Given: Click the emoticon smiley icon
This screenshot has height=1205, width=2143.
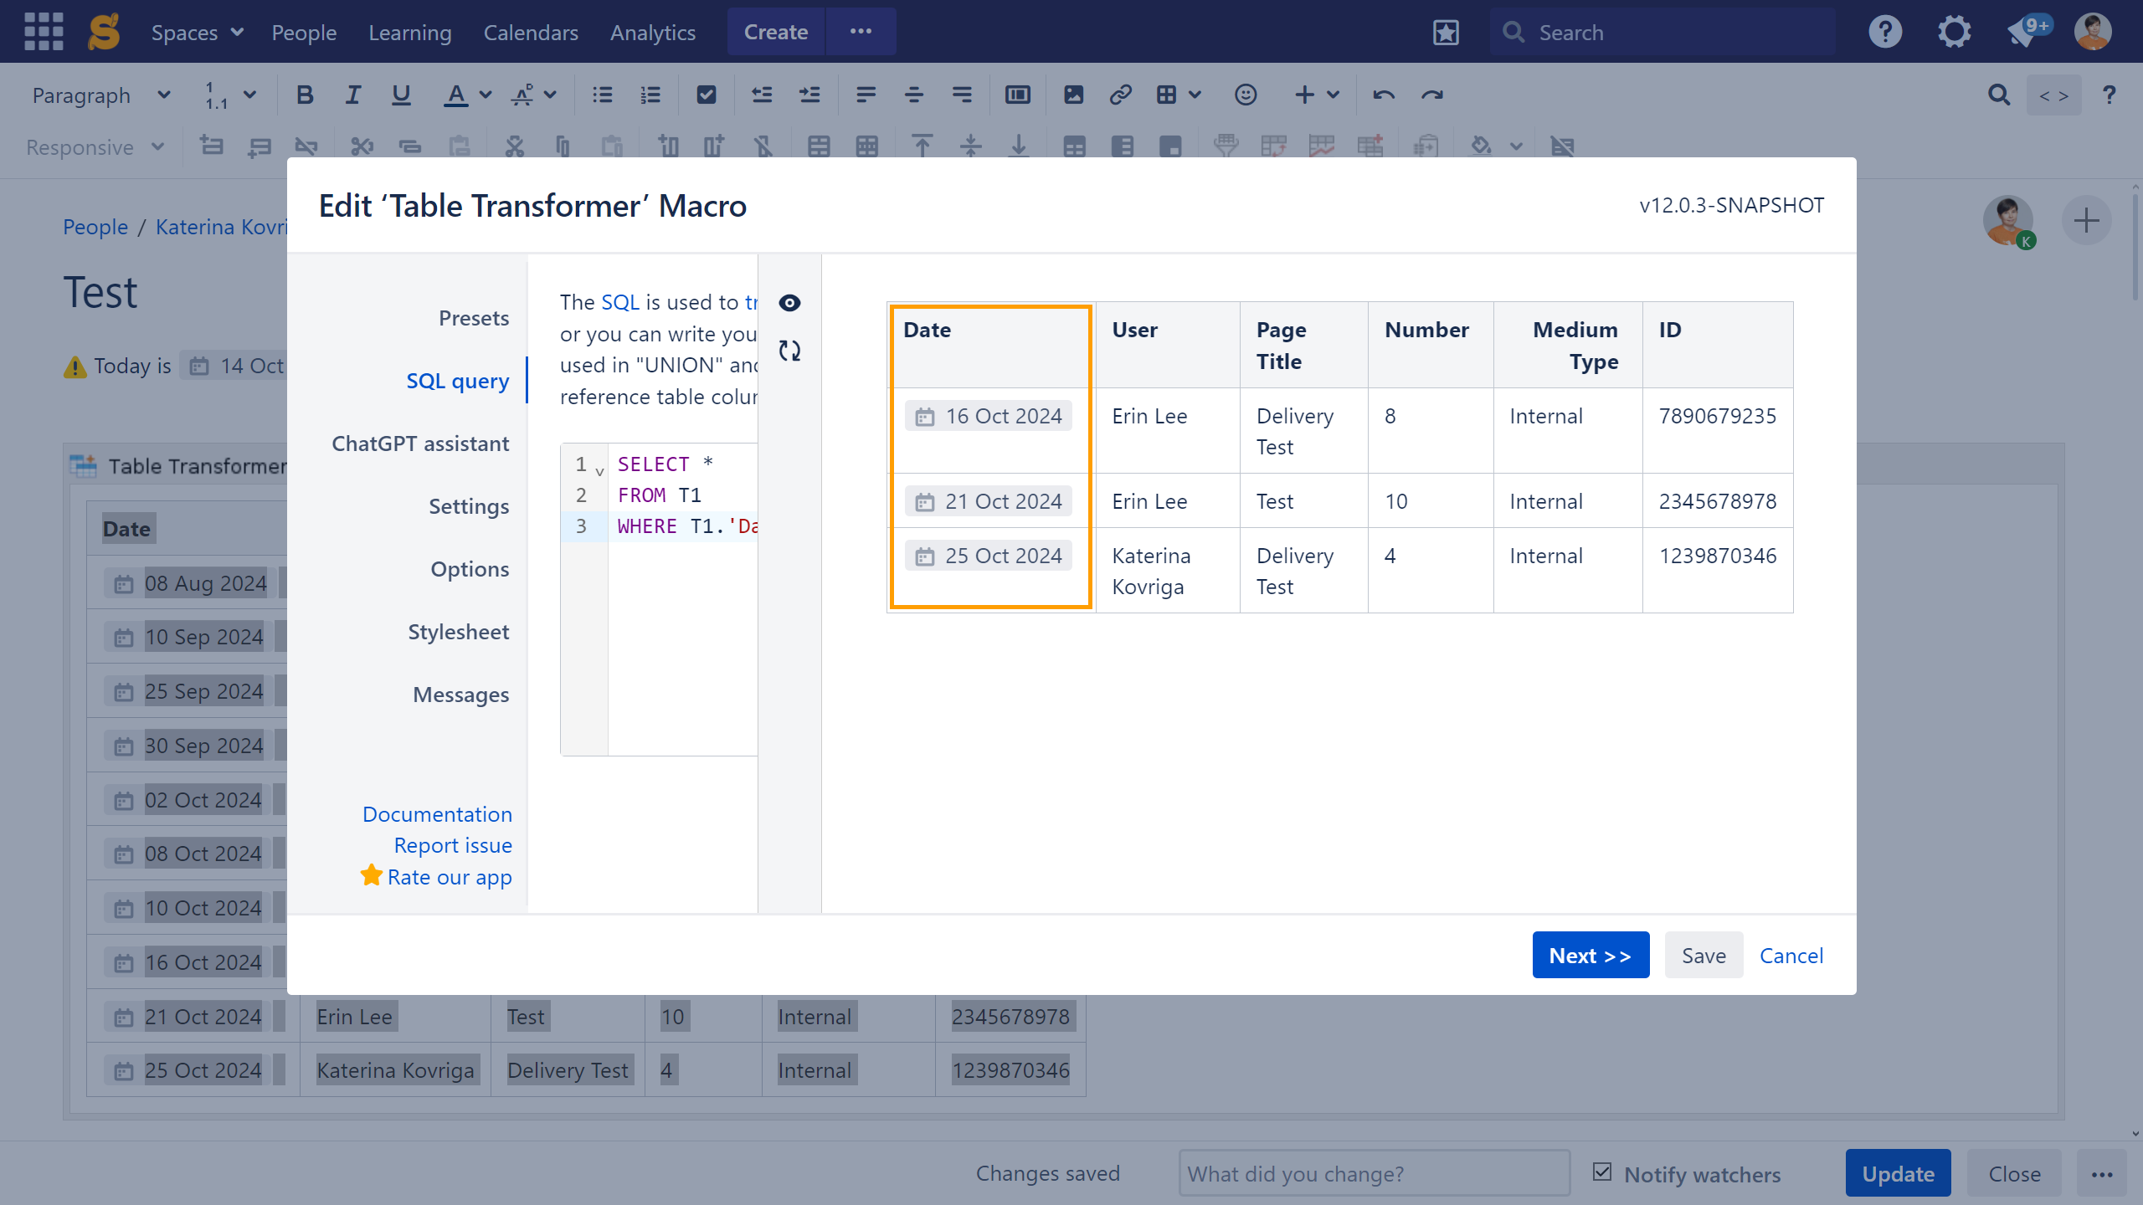Looking at the screenshot, I should (x=1245, y=95).
